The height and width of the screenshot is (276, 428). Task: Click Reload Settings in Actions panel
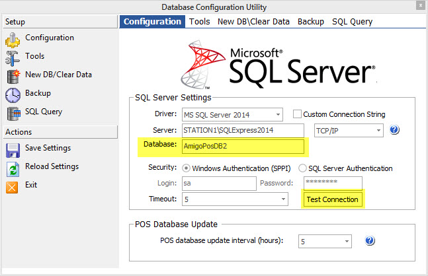(x=52, y=166)
